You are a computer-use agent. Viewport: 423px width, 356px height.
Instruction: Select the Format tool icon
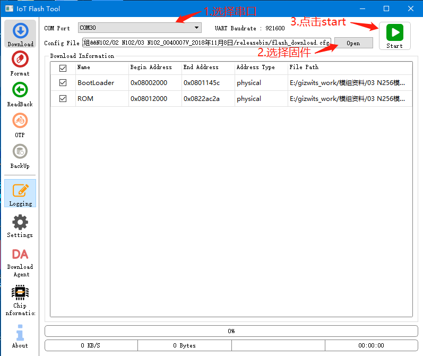pos(20,63)
